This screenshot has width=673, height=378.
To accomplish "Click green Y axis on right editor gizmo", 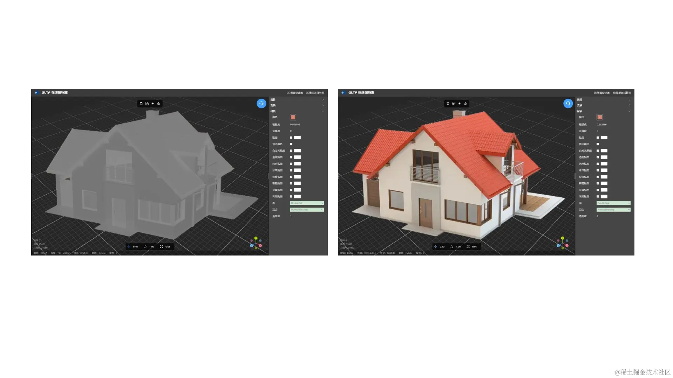I will 563,238.
